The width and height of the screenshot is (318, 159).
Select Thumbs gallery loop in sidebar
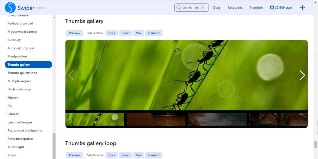coord(23,73)
